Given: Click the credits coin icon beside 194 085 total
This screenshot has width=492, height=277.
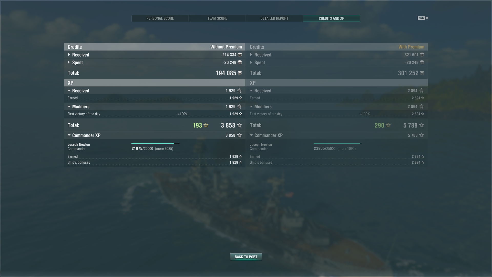Looking at the screenshot, I should pos(240,73).
